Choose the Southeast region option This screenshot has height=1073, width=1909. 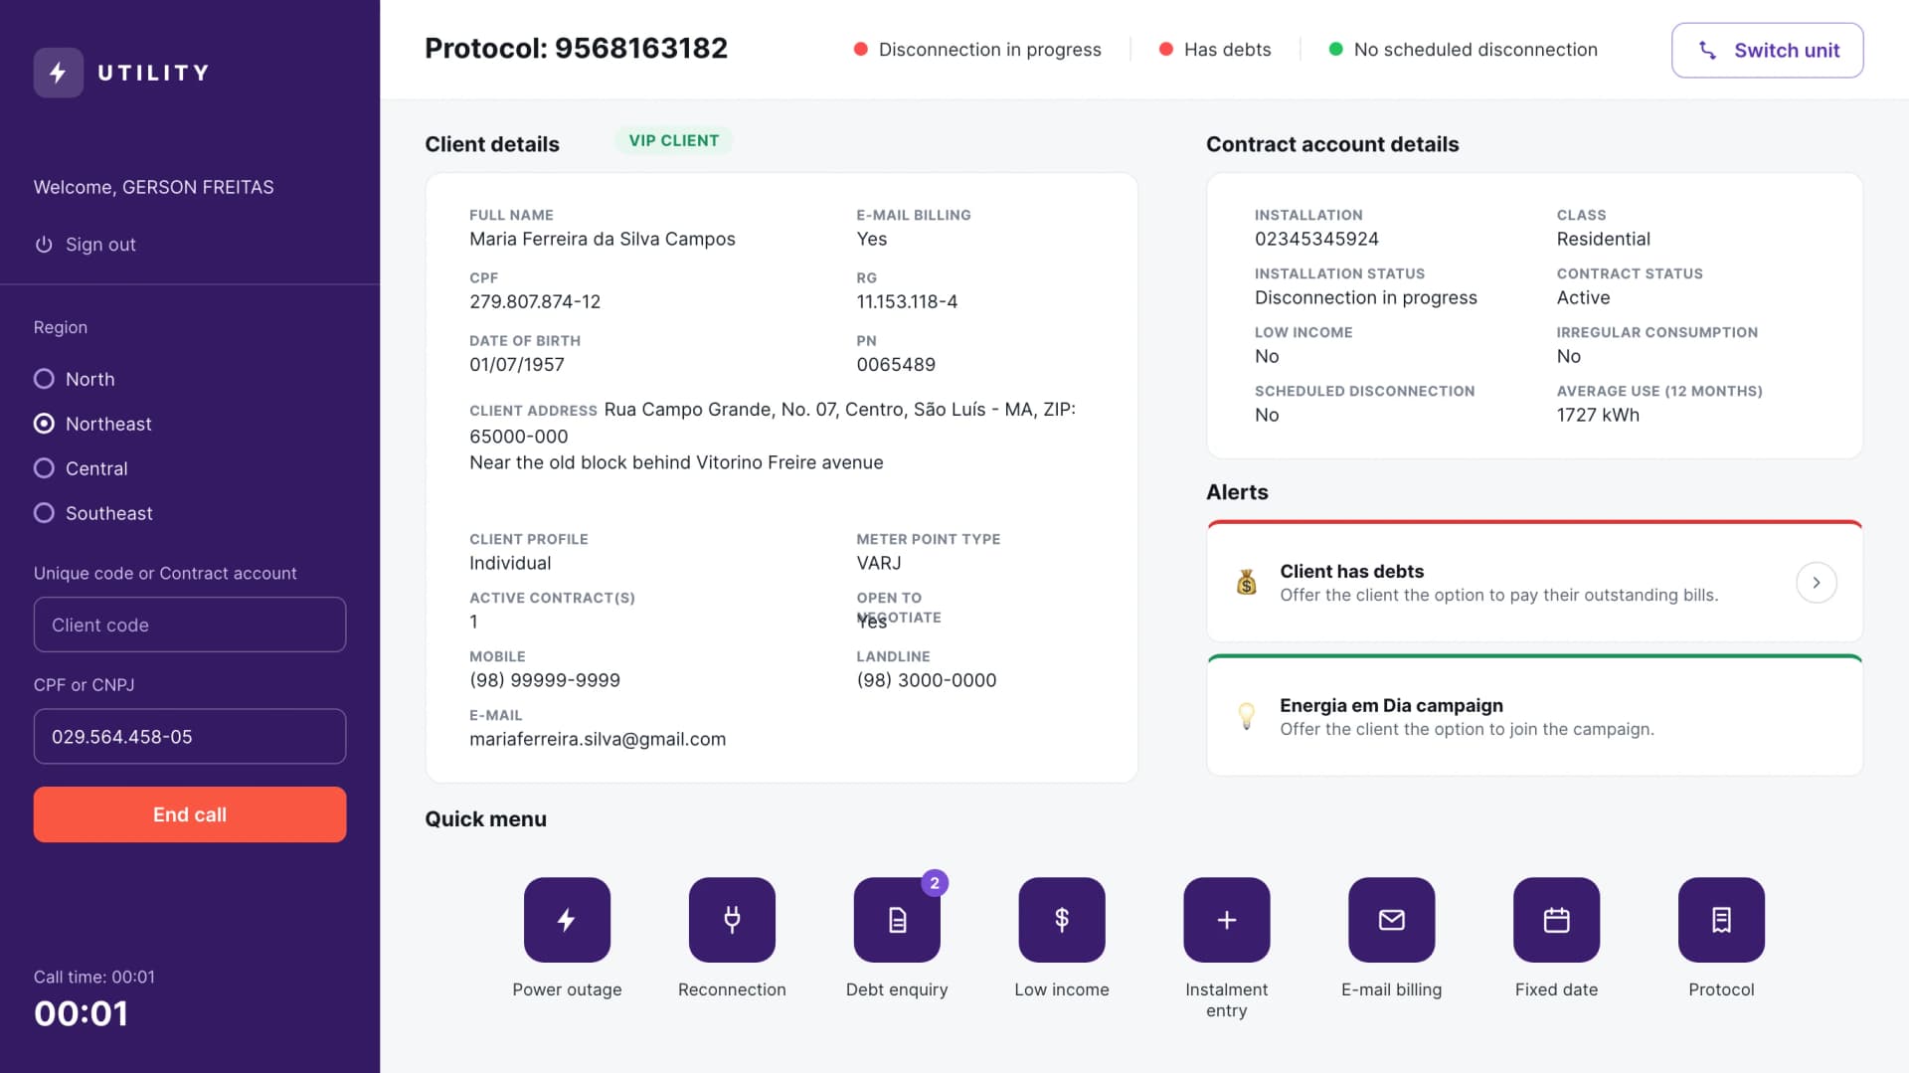(93, 513)
